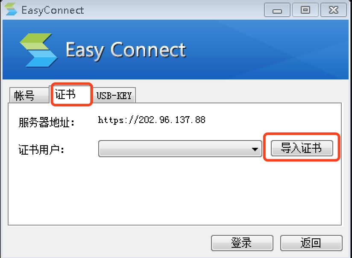
Task: Click the Easy Connect banner title text
Action: coord(126,50)
